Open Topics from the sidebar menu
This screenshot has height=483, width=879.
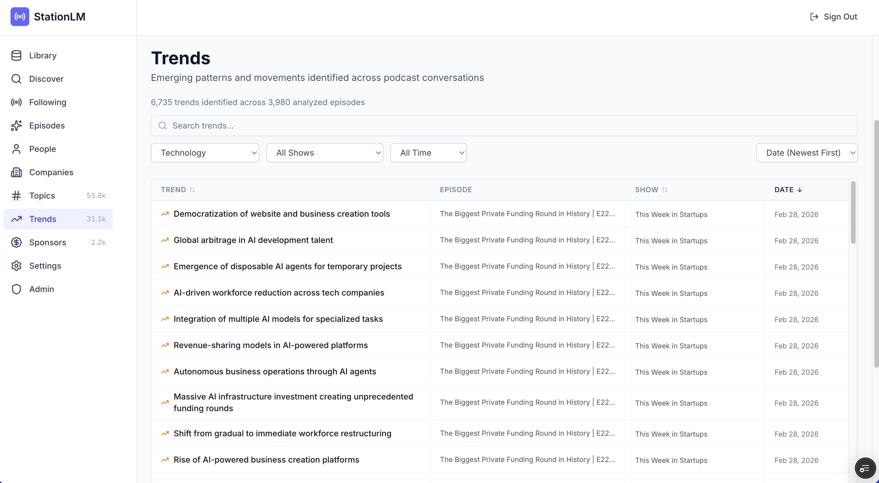(42, 195)
